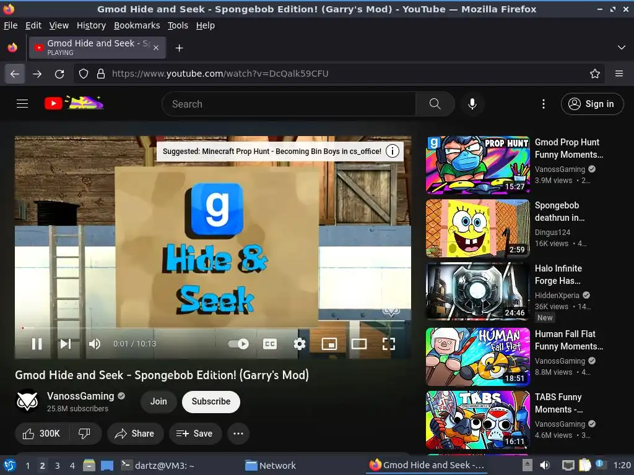Open Human Fall Flat Funny Moments title

568,340
